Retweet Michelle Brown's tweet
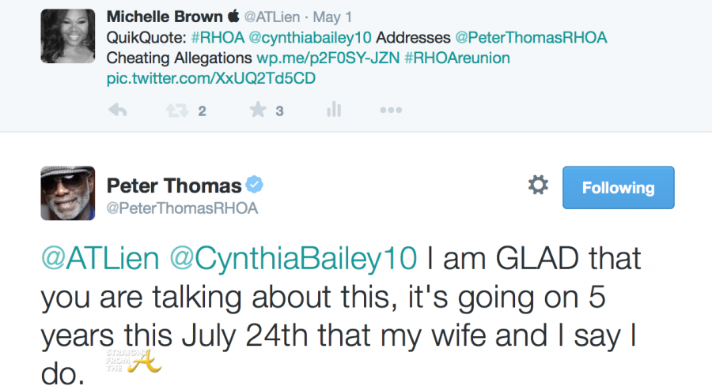 [x=176, y=111]
